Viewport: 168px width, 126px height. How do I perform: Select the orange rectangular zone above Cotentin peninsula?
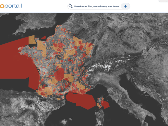point(32,40)
